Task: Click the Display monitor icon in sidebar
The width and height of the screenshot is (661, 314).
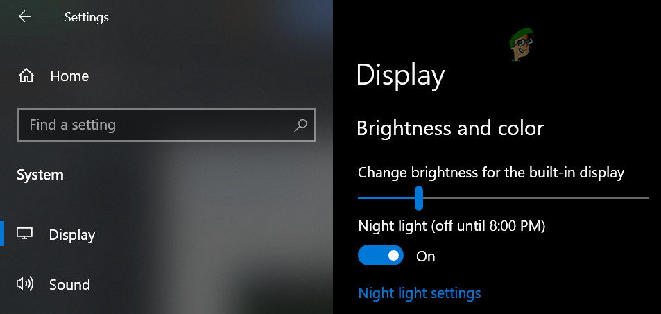Action: coord(25,234)
